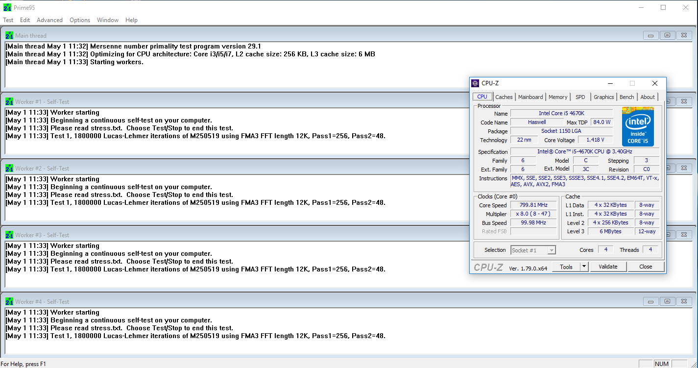
Task: Maximize the Prime95 main window
Action: pos(663,7)
